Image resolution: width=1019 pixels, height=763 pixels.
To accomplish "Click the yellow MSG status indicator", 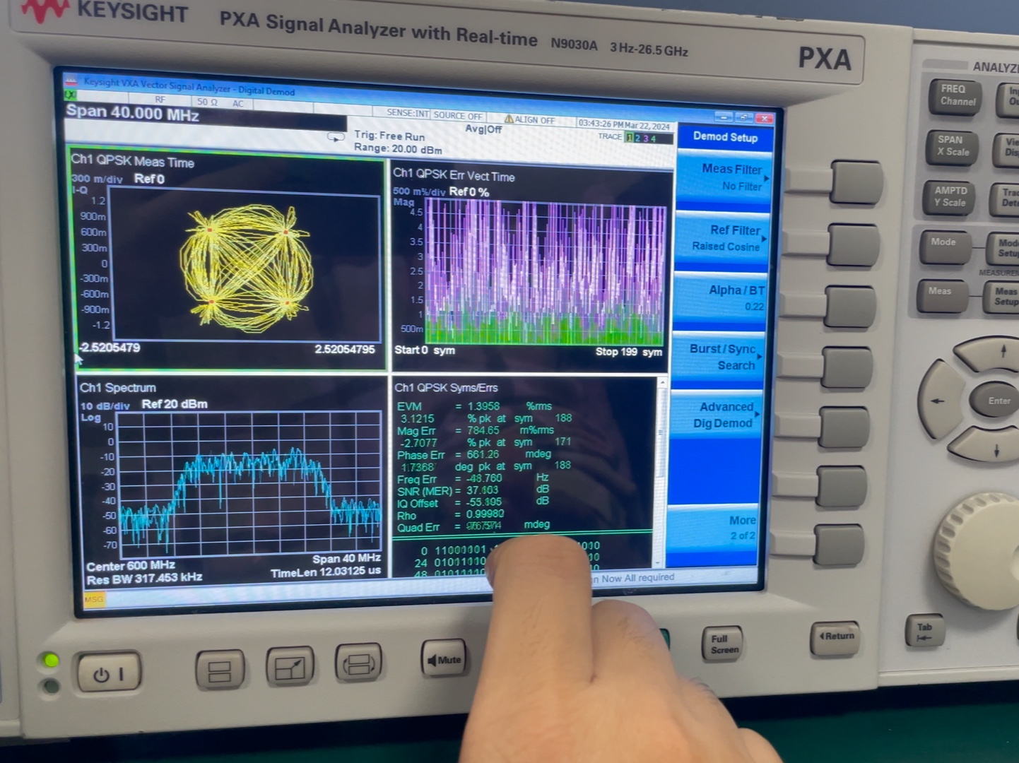I will point(93,599).
